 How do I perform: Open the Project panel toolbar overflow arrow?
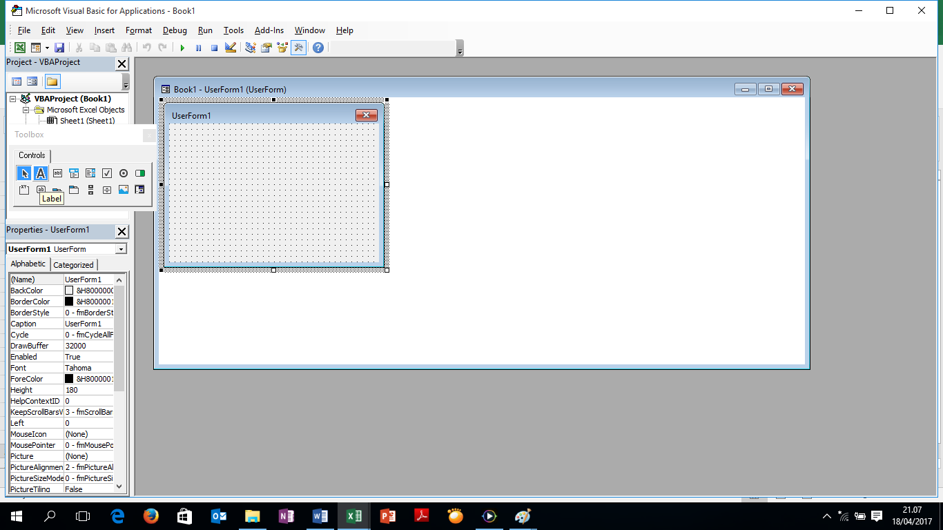pos(126,82)
